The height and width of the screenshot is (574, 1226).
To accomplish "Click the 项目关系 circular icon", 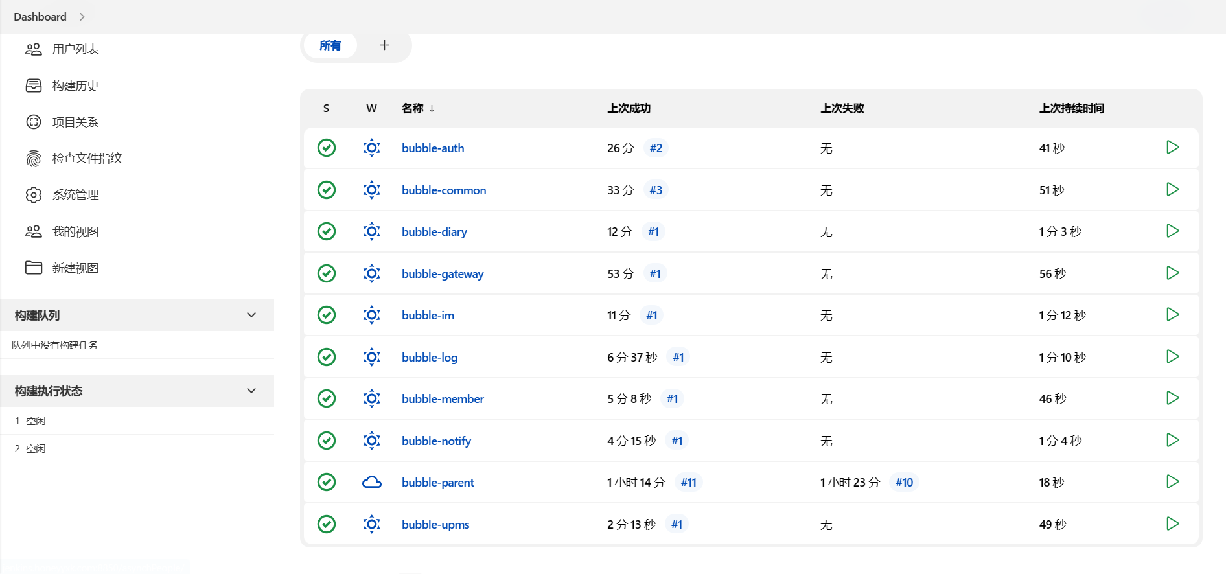I will click(34, 122).
